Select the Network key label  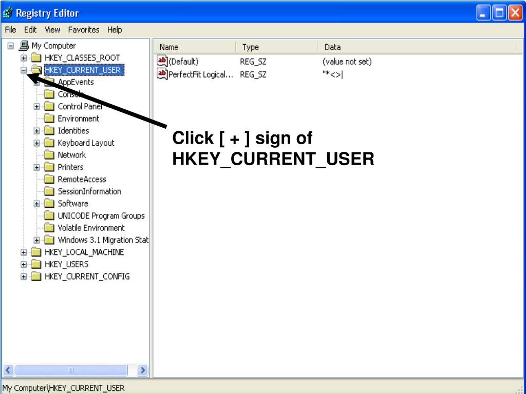click(72, 155)
